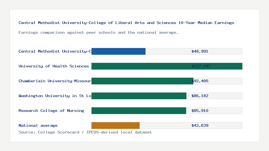Select the 'Research College of Nursing' label
This screenshot has width=269, height=151.
click(x=51, y=111)
